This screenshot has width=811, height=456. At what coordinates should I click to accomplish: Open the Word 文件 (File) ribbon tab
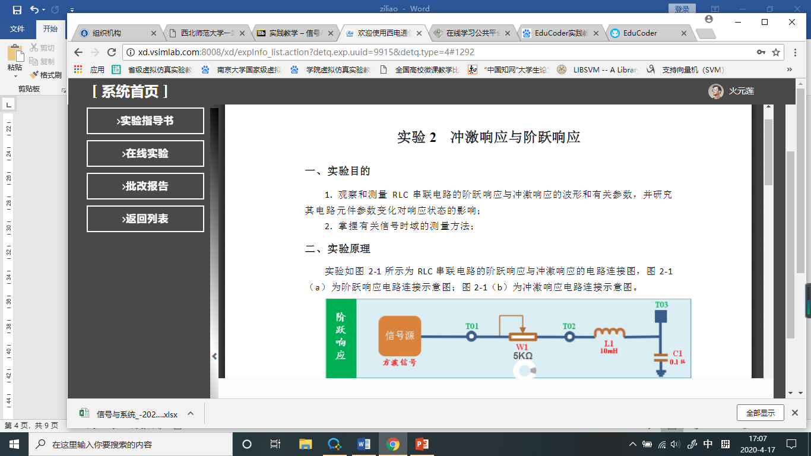[17, 29]
